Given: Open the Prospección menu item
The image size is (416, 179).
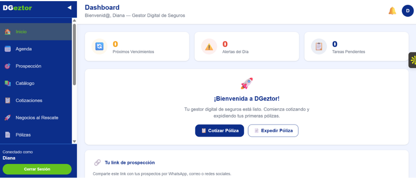Looking at the screenshot, I should click(36, 66).
